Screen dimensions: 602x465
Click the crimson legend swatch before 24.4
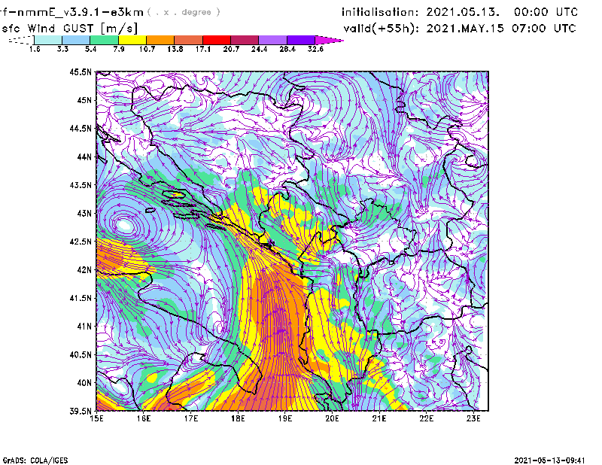pyautogui.click(x=245, y=40)
